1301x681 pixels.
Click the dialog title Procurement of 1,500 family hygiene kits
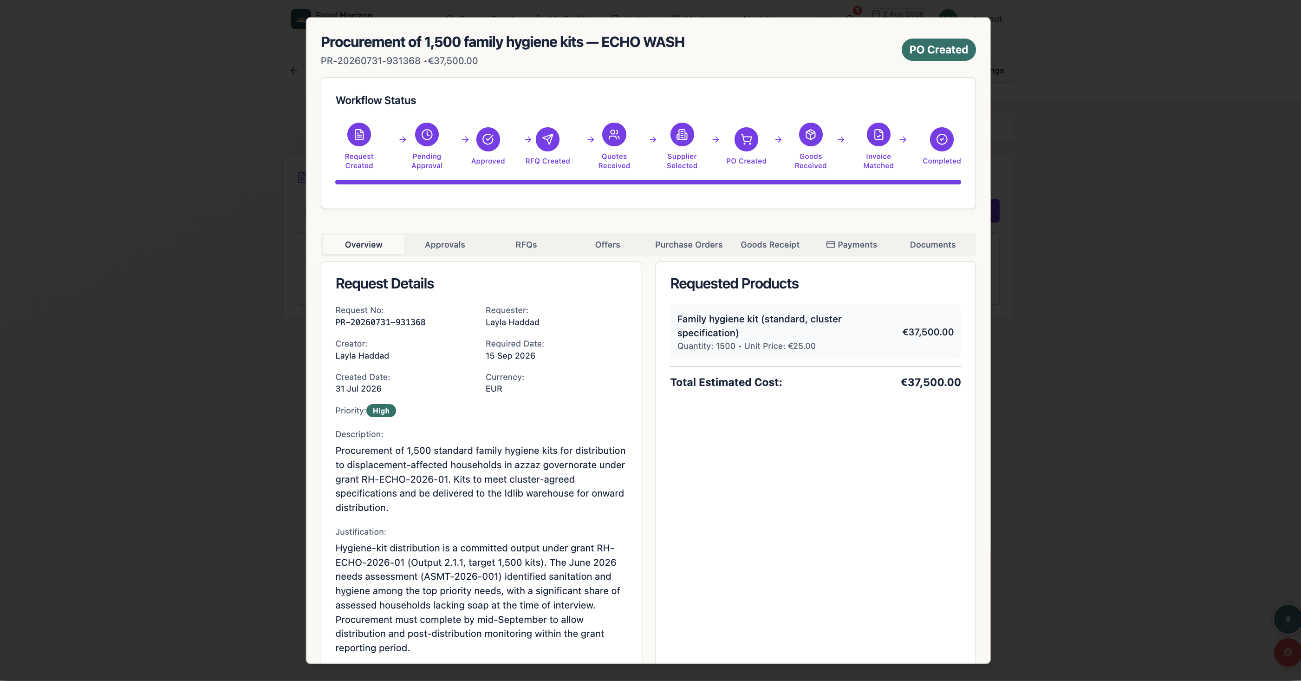coord(502,42)
